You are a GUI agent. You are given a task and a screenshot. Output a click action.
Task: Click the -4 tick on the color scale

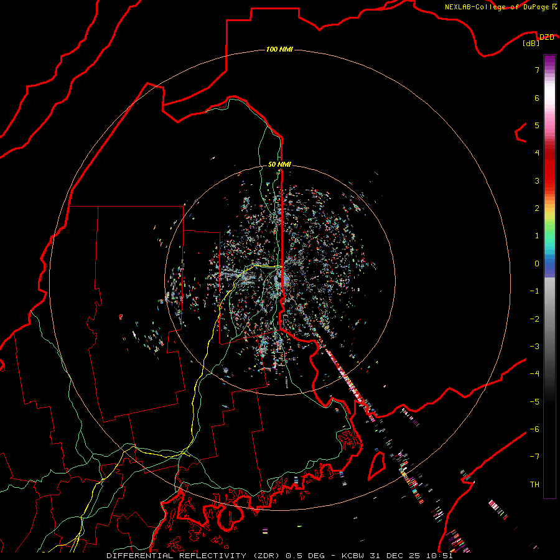point(534,374)
